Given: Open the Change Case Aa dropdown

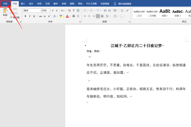Looking at the screenshot, I should pos(63,11).
